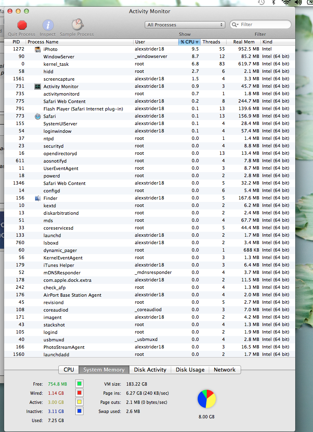
Task: Click the magnifier icon in the Filter field
Action: click(235, 24)
